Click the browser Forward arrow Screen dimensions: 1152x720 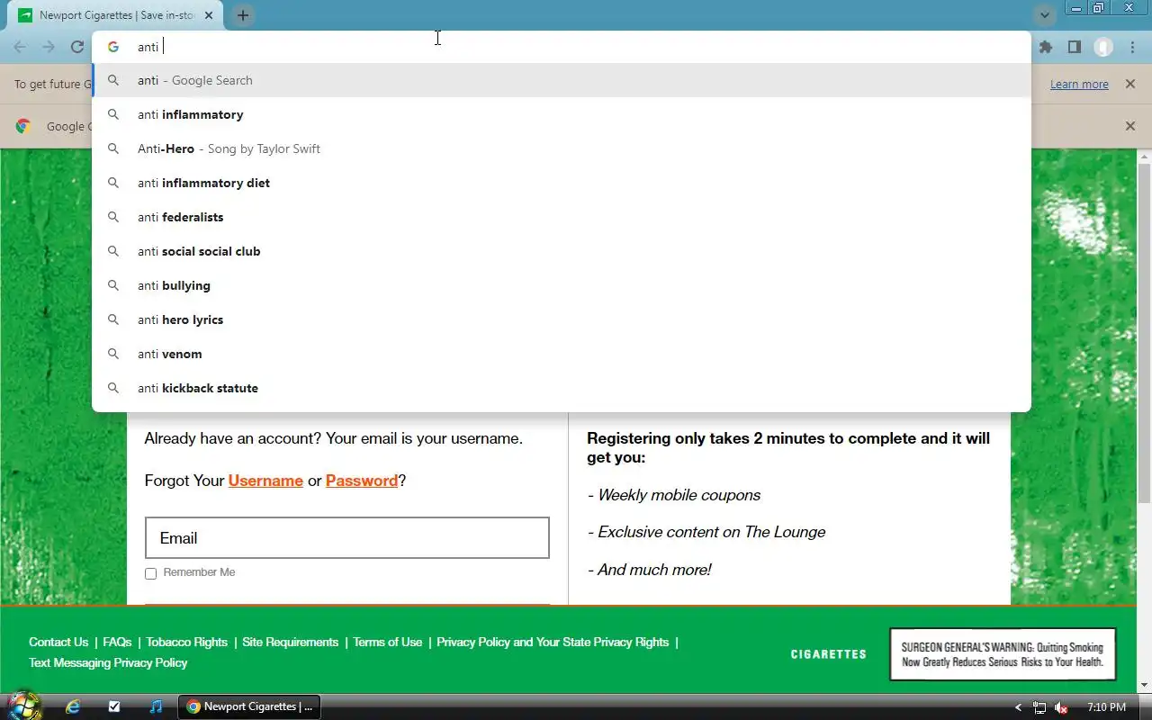pos(49,47)
